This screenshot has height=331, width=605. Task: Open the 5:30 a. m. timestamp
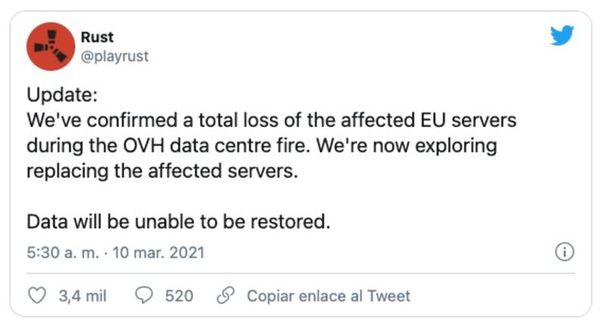point(63,252)
